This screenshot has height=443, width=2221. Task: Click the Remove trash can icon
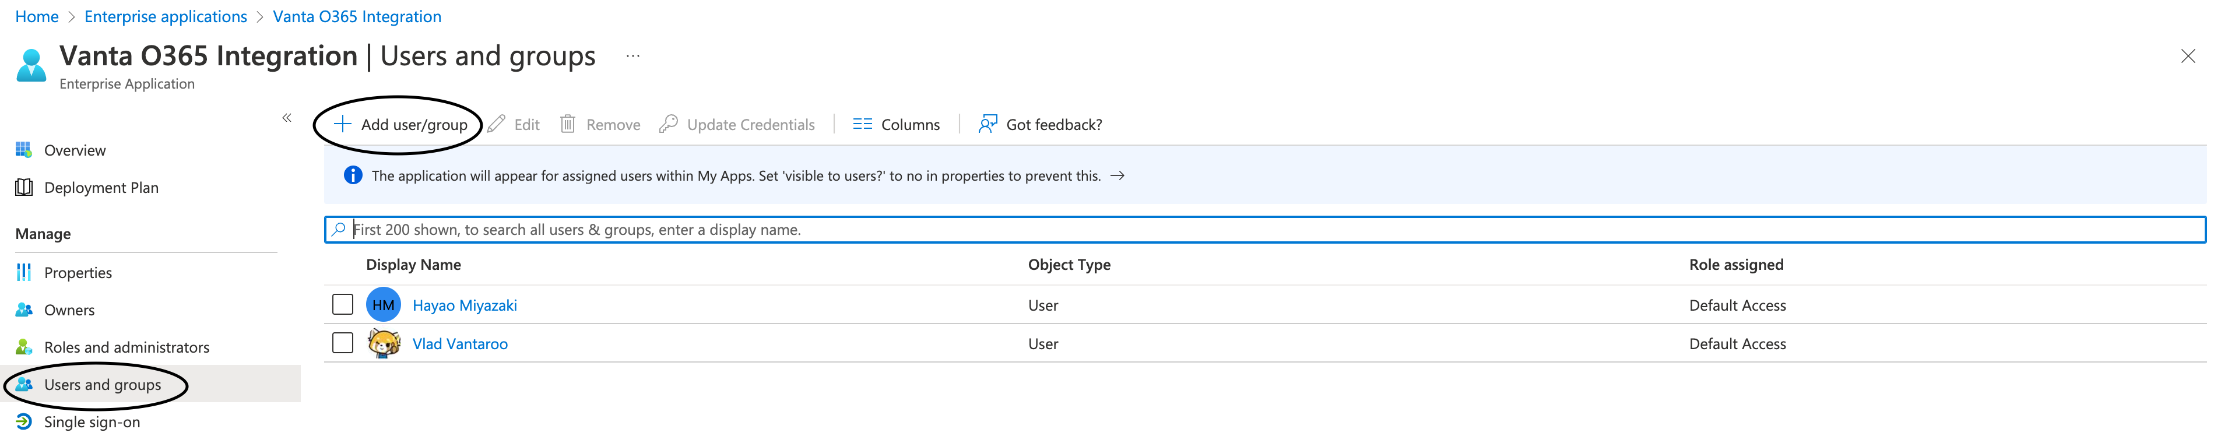pos(567,124)
